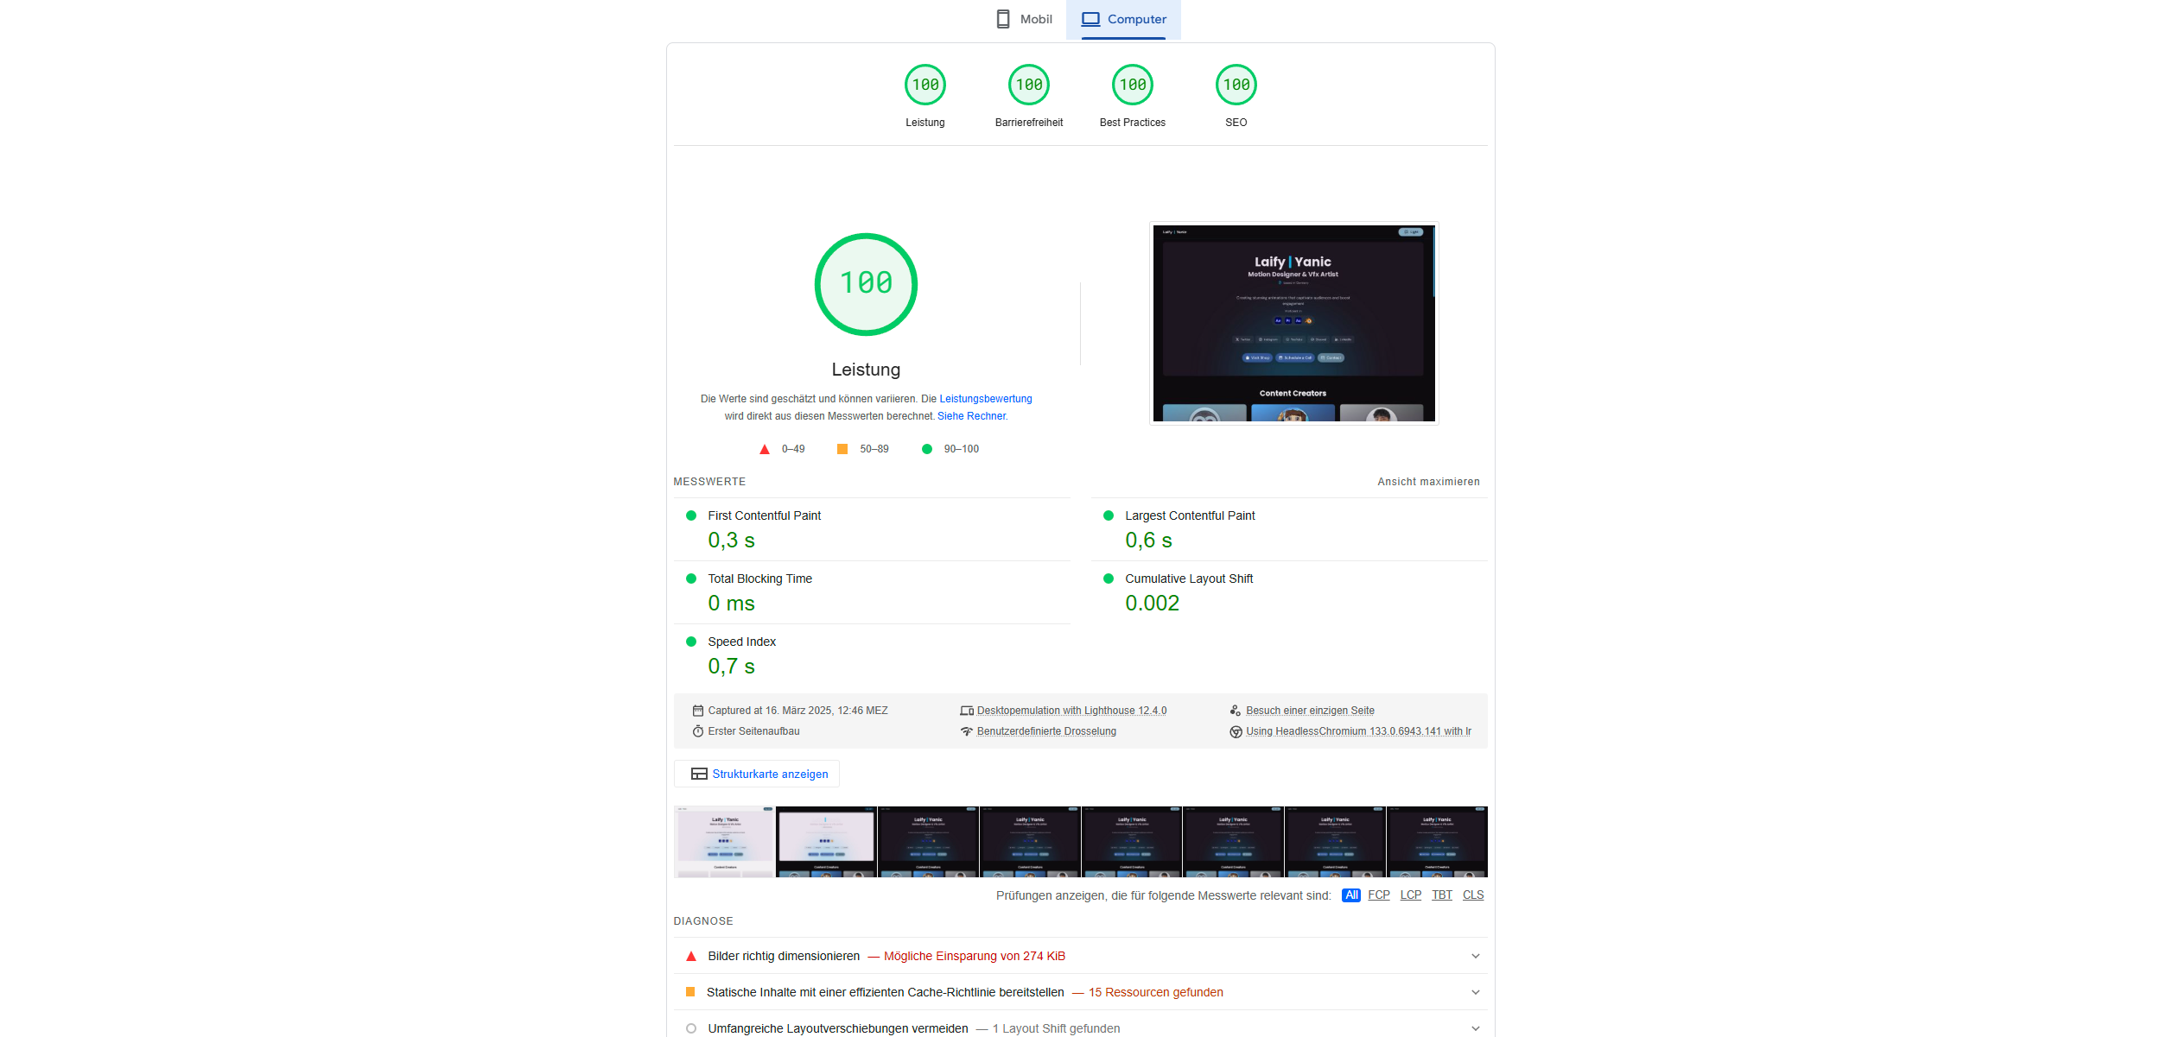This screenshot has width=2173, height=1037.
Task: Click Captured at 16. März 2025 text
Action: point(797,711)
